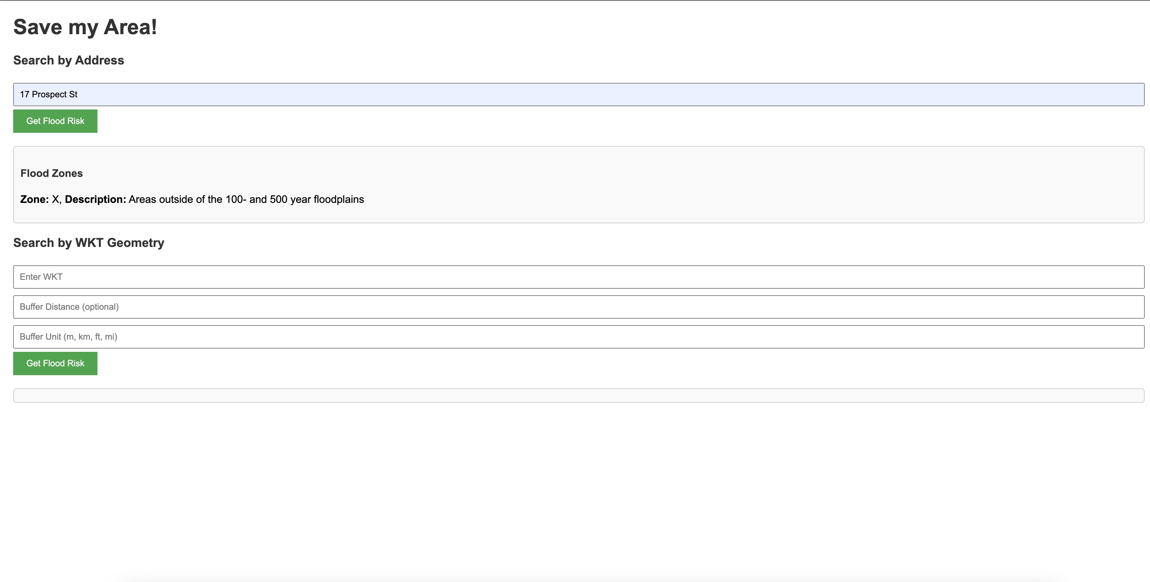1150x582 pixels.
Task: Click the address input containing 17 Prospect St
Action: 579,94
